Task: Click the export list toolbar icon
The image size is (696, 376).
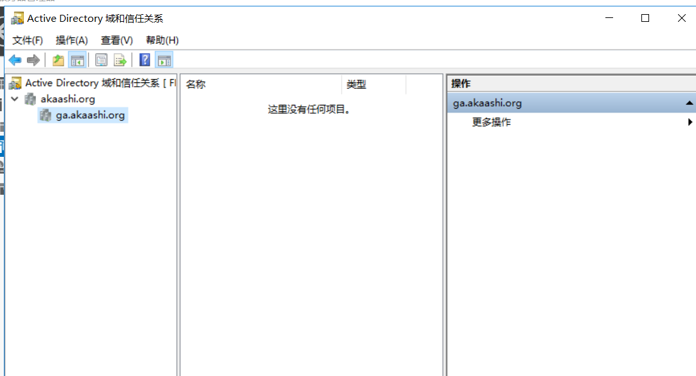Action: point(120,60)
